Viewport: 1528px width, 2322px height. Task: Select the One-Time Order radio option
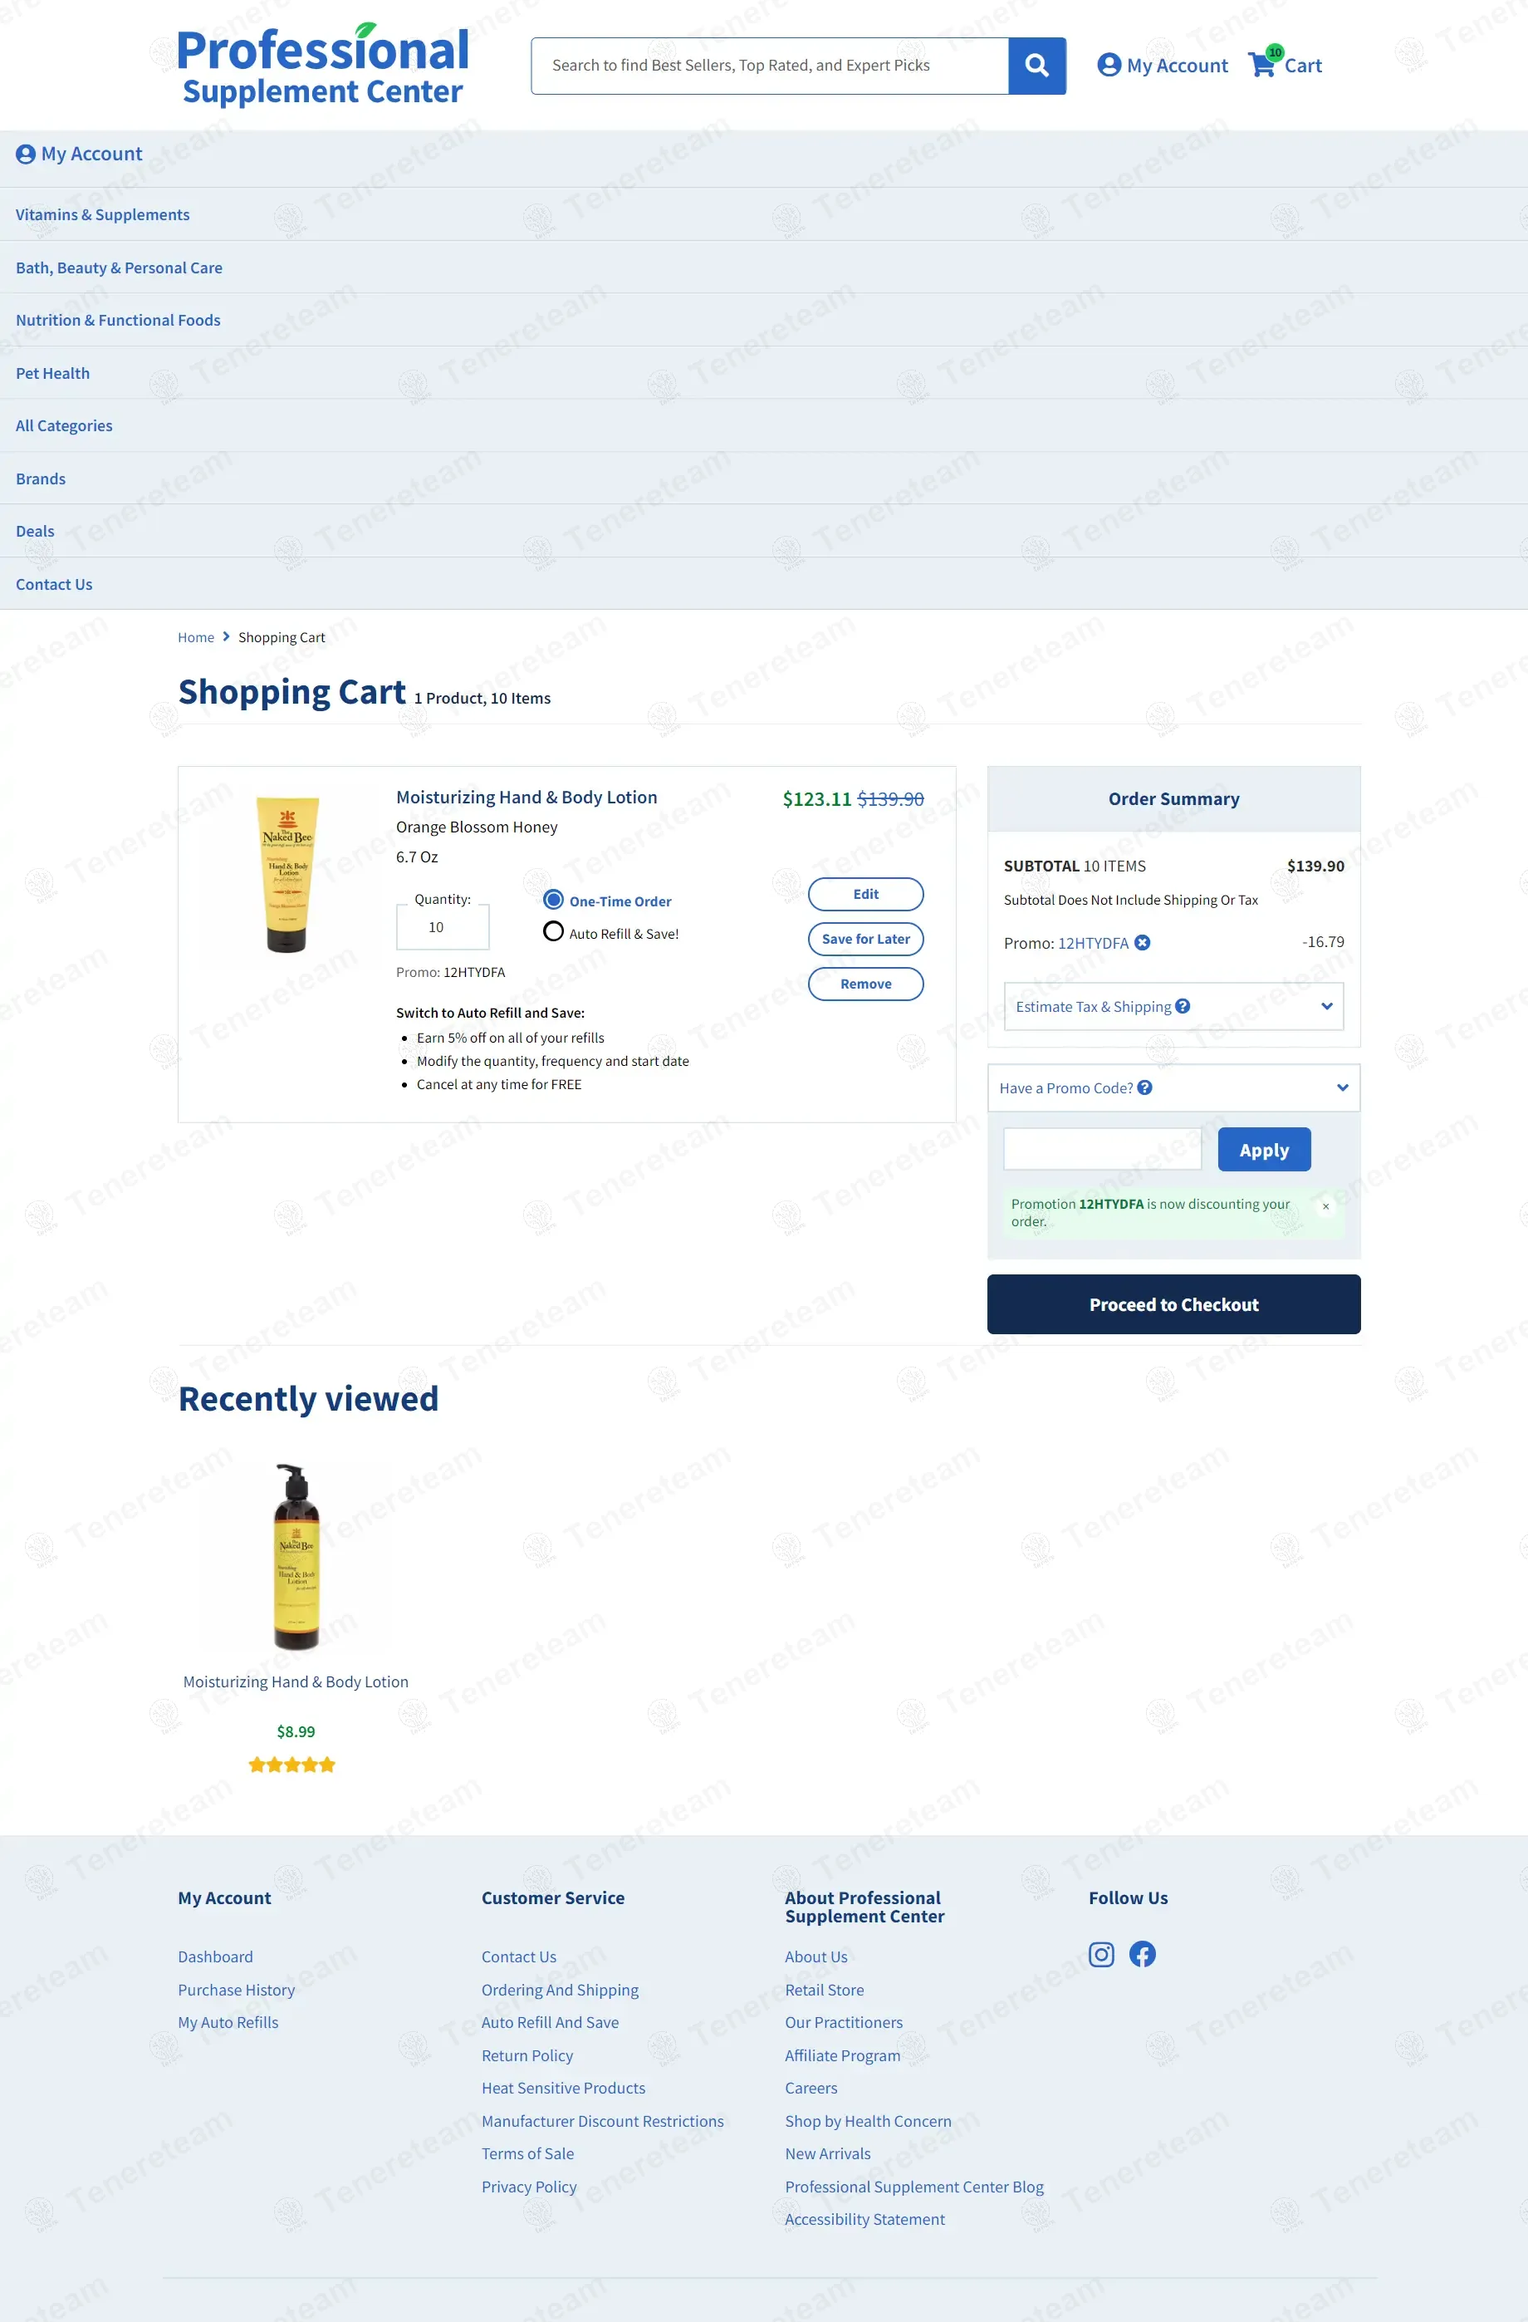[553, 900]
